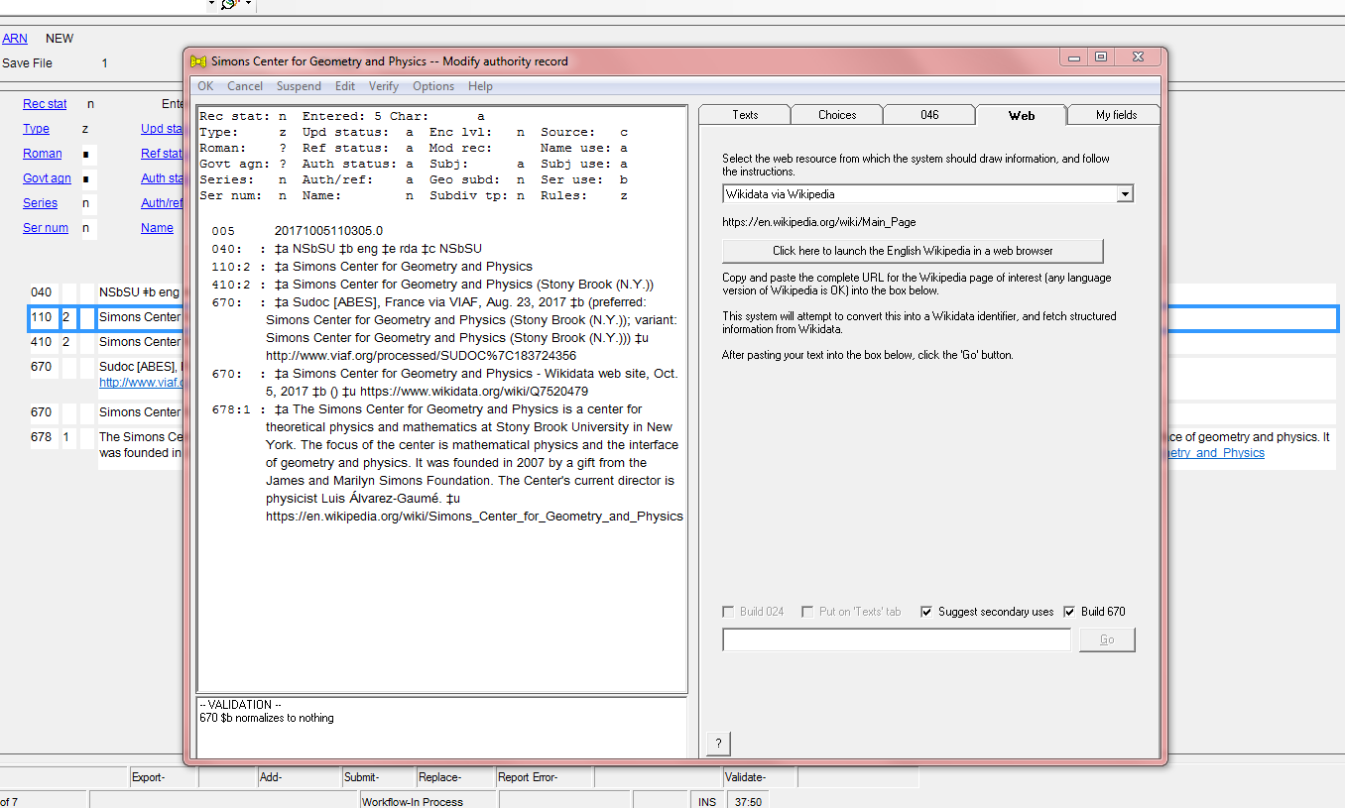Click the Name link in the background window

coord(157,228)
